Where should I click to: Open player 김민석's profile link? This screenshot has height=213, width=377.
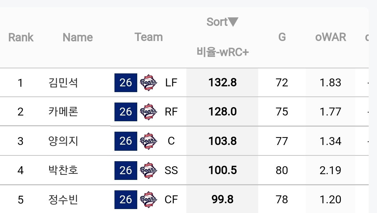pyautogui.click(x=63, y=83)
